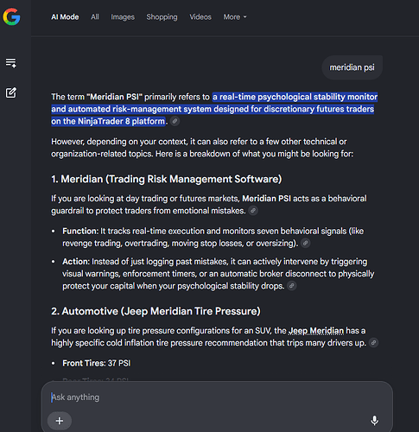Open the AI Mode history icon

pos(11,62)
